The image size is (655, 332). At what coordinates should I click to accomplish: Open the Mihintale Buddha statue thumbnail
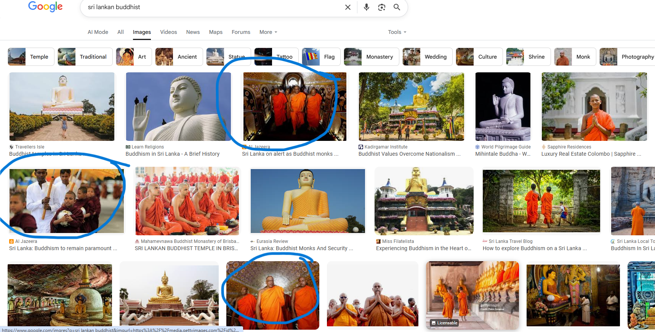[503, 107]
